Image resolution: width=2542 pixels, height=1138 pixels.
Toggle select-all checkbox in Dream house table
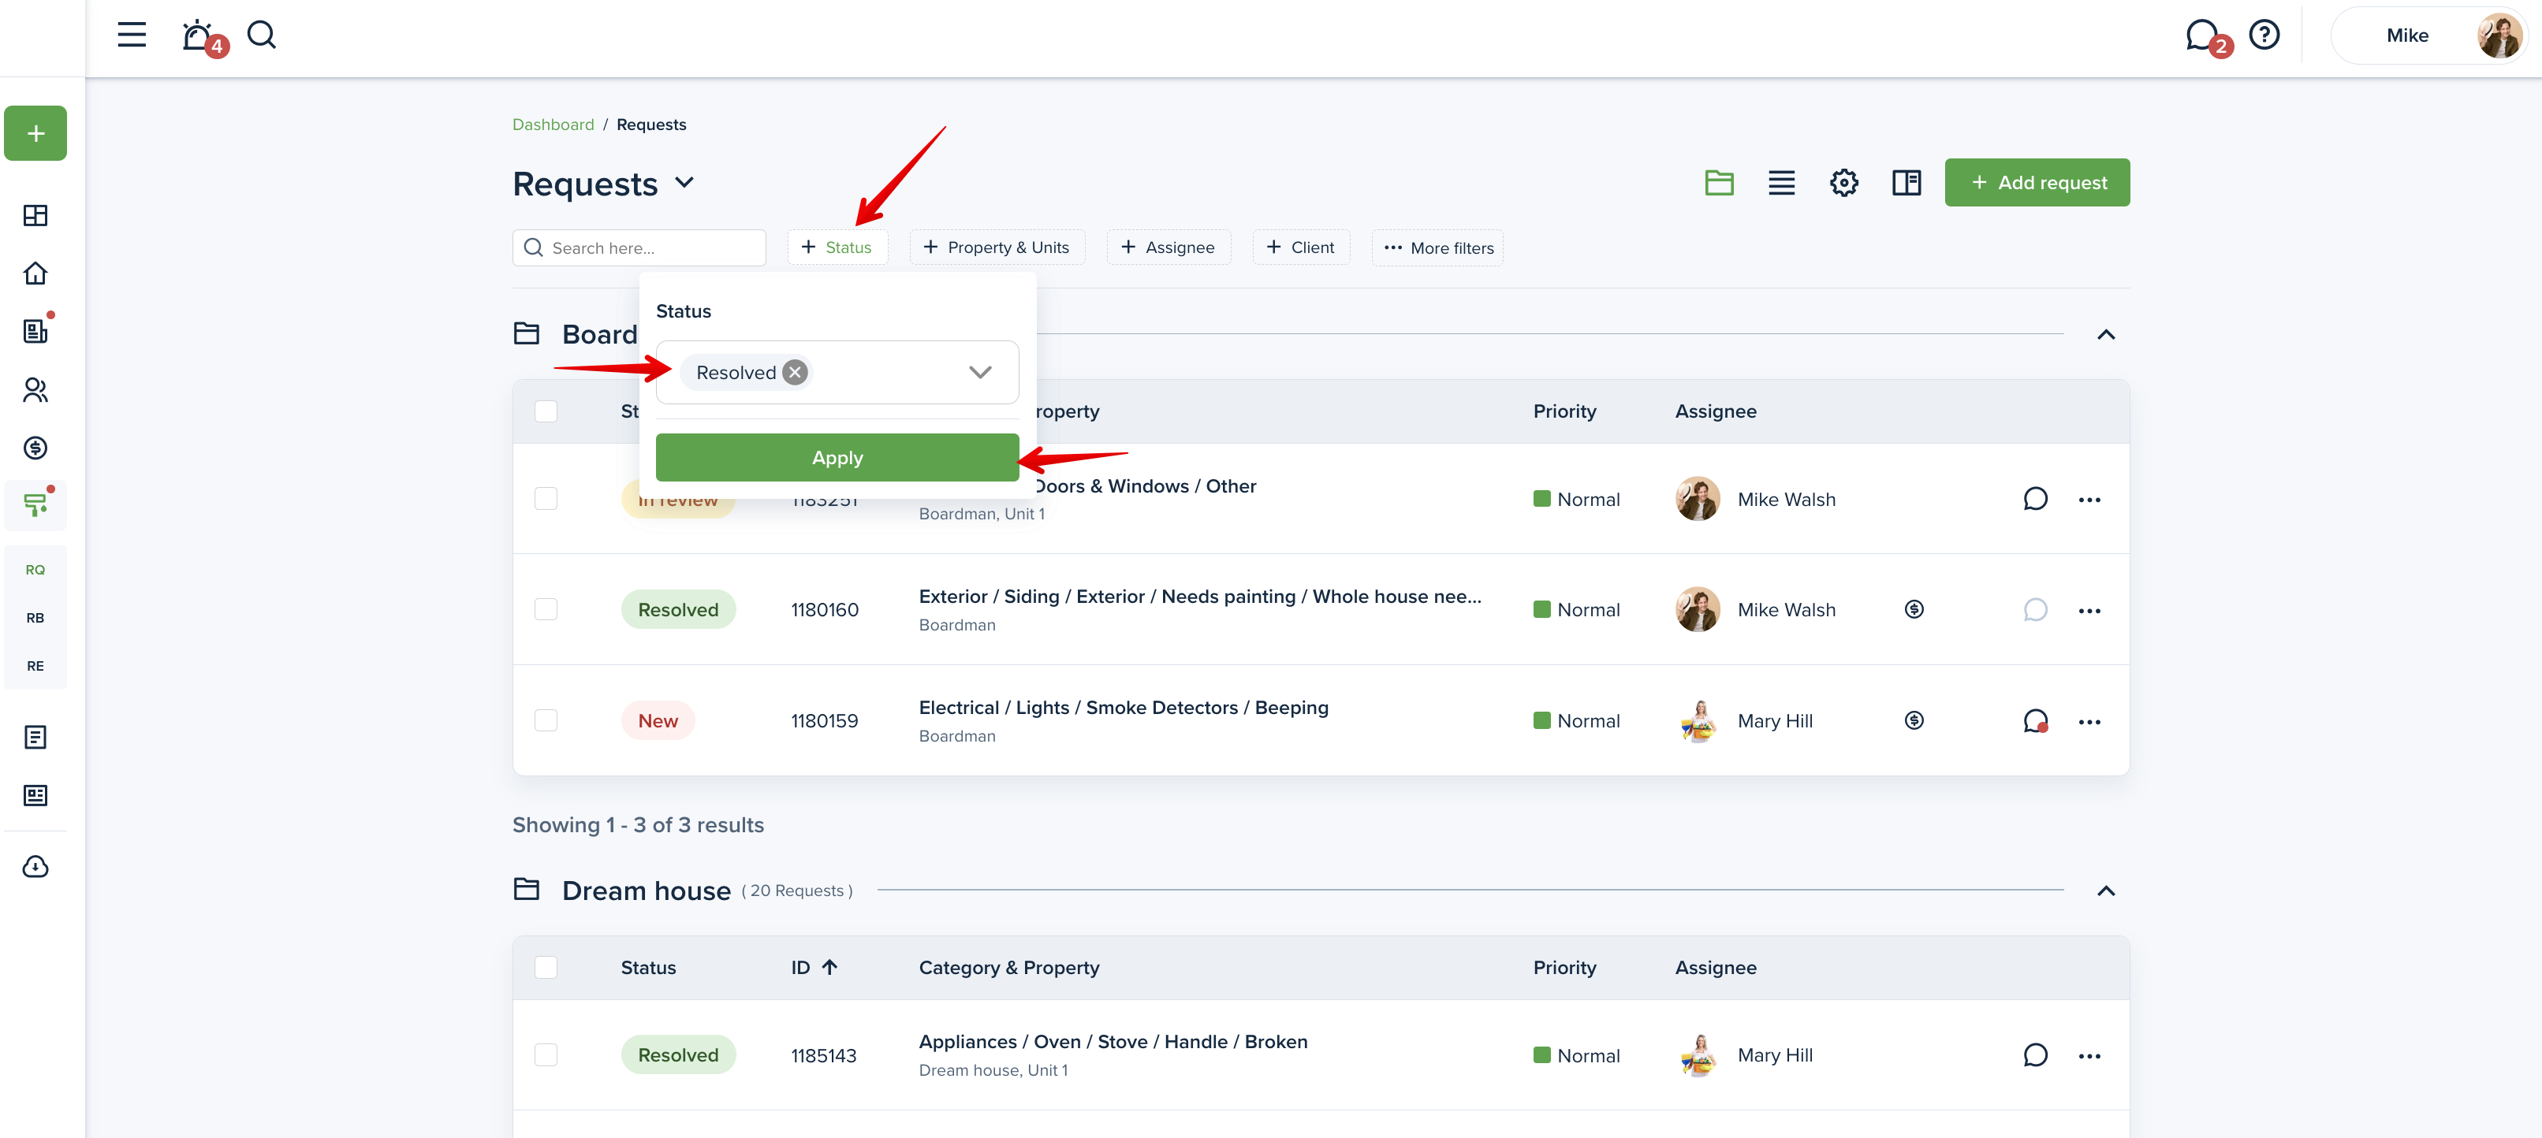pos(546,968)
